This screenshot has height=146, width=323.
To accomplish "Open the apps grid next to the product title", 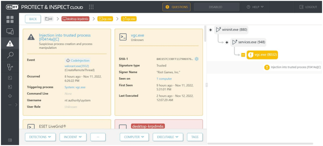I will coord(91,7).
